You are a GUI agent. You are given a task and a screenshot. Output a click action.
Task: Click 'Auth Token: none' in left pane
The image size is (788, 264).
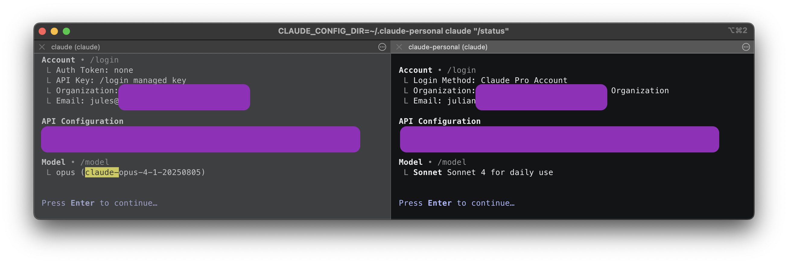(94, 70)
